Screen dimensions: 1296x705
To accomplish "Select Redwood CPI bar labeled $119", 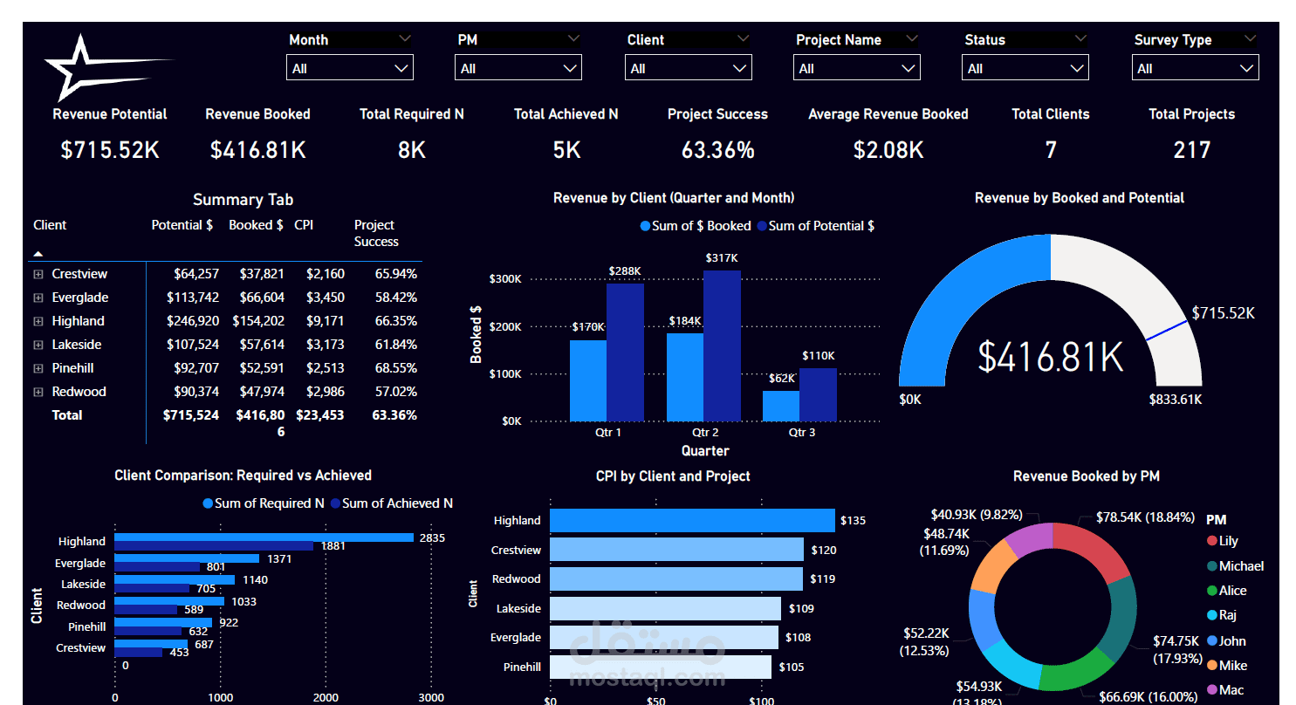I will click(x=676, y=579).
